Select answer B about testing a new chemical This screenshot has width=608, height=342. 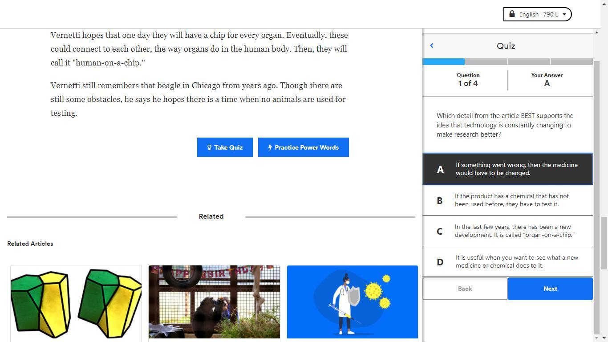click(507, 200)
